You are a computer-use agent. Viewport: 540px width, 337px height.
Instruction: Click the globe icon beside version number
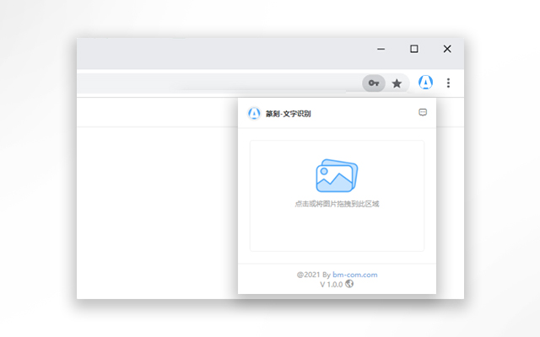pyautogui.click(x=349, y=284)
